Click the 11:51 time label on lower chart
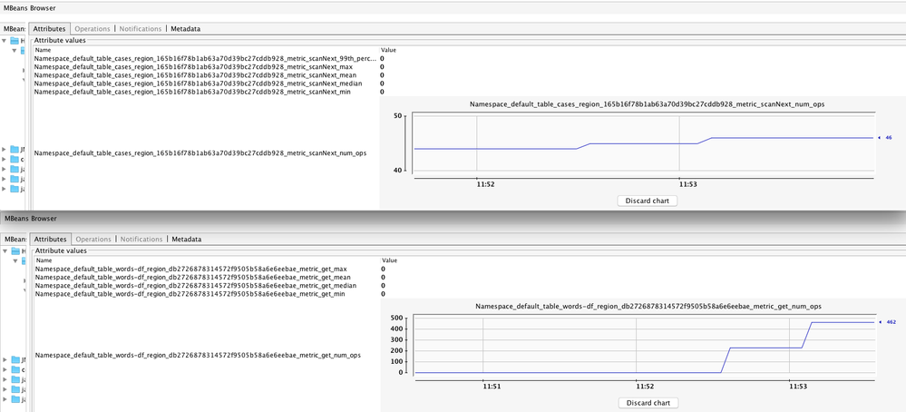Image resolution: width=906 pixels, height=412 pixels. [492, 386]
